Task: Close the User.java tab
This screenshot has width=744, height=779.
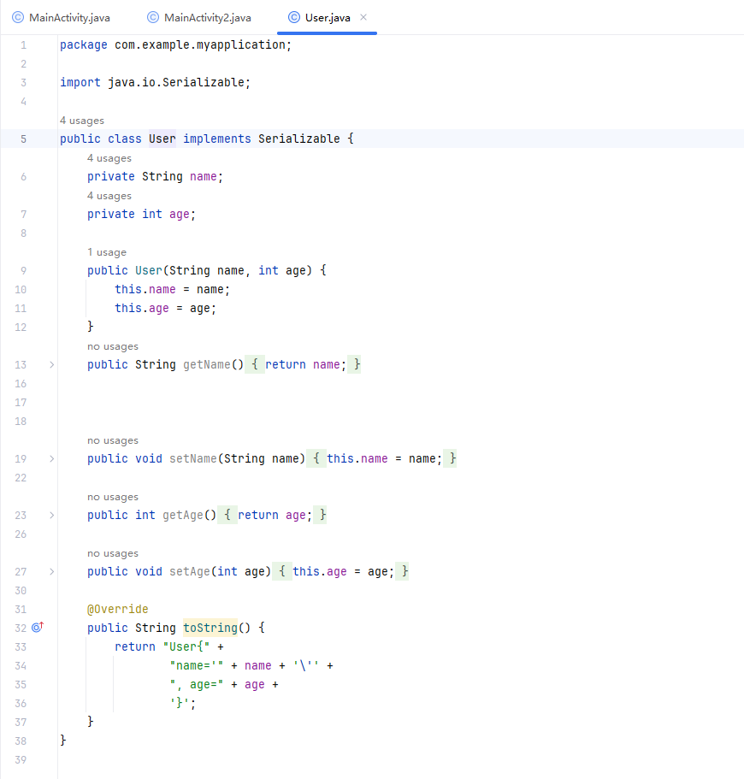Action: pyautogui.click(x=363, y=17)
